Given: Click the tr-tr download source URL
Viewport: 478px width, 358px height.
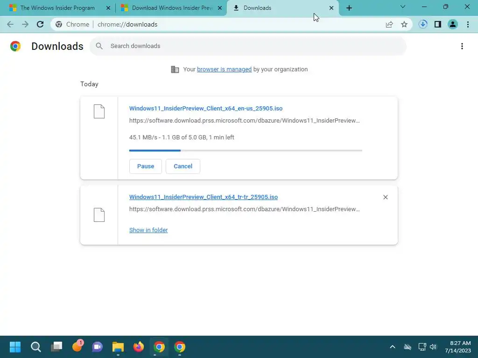Looking at the screenshot, I should 245,209.
